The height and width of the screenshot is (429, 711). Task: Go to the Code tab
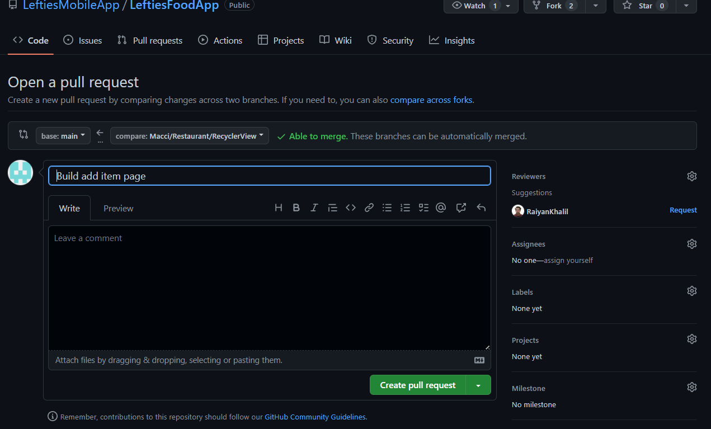(x=31, y=40)
